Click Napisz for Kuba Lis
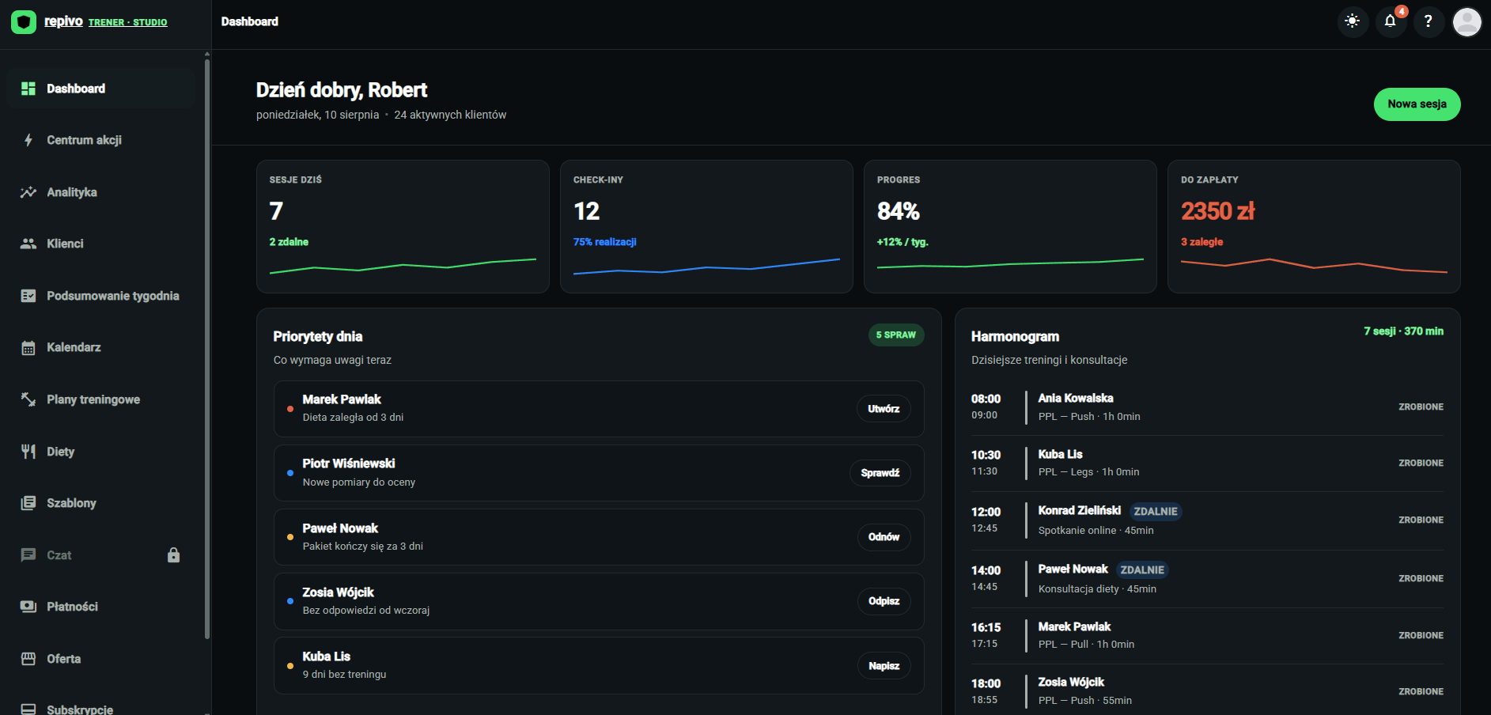Screen dimensions: 1491x715 [x=884, y=666]
